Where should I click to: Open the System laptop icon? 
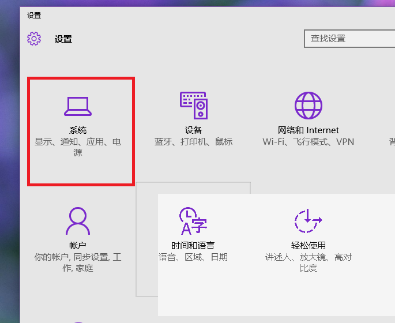coord(78,106)
